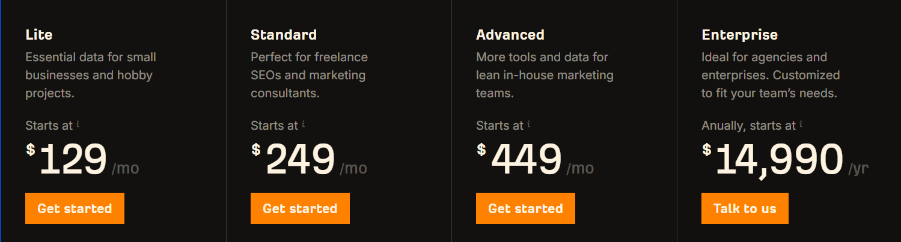Click the Enterprise description about agencies
This screenshot has height=242, width=901.
pyautogui.click(x=771, y=76)
